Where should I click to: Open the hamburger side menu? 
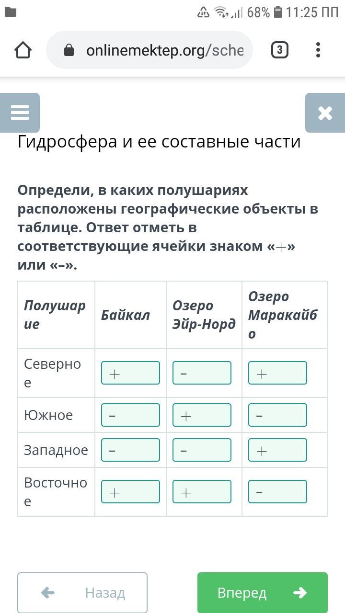tap(20, 113)
